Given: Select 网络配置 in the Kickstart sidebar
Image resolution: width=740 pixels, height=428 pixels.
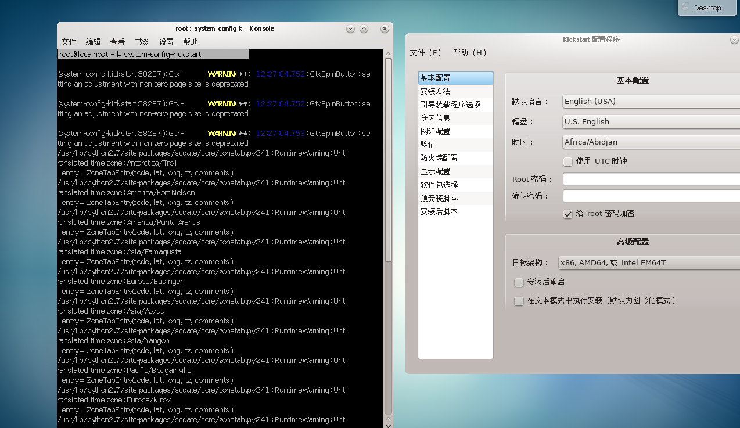Looking at the screenshot, I should point(455,131).
